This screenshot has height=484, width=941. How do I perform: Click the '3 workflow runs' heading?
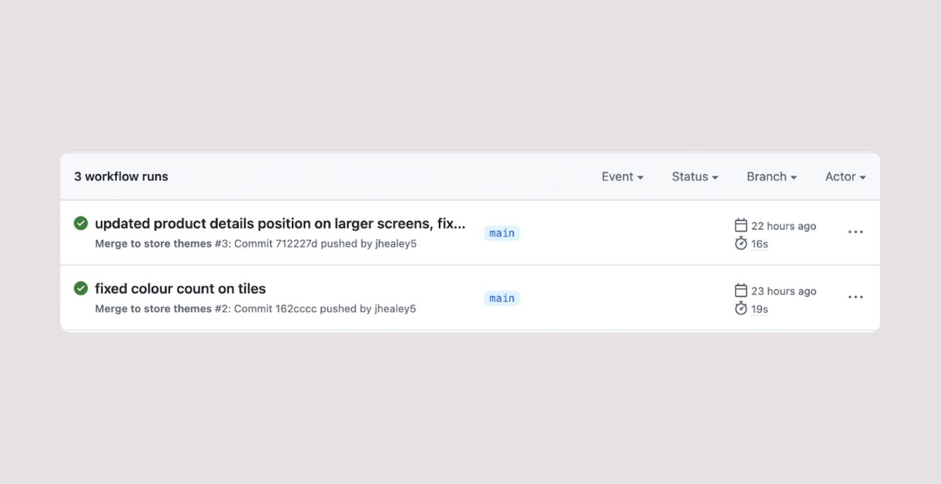pos(121,177)
